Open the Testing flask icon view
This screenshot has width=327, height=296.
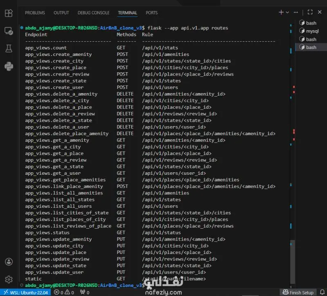pyautogui.click(x=9, y=49)
